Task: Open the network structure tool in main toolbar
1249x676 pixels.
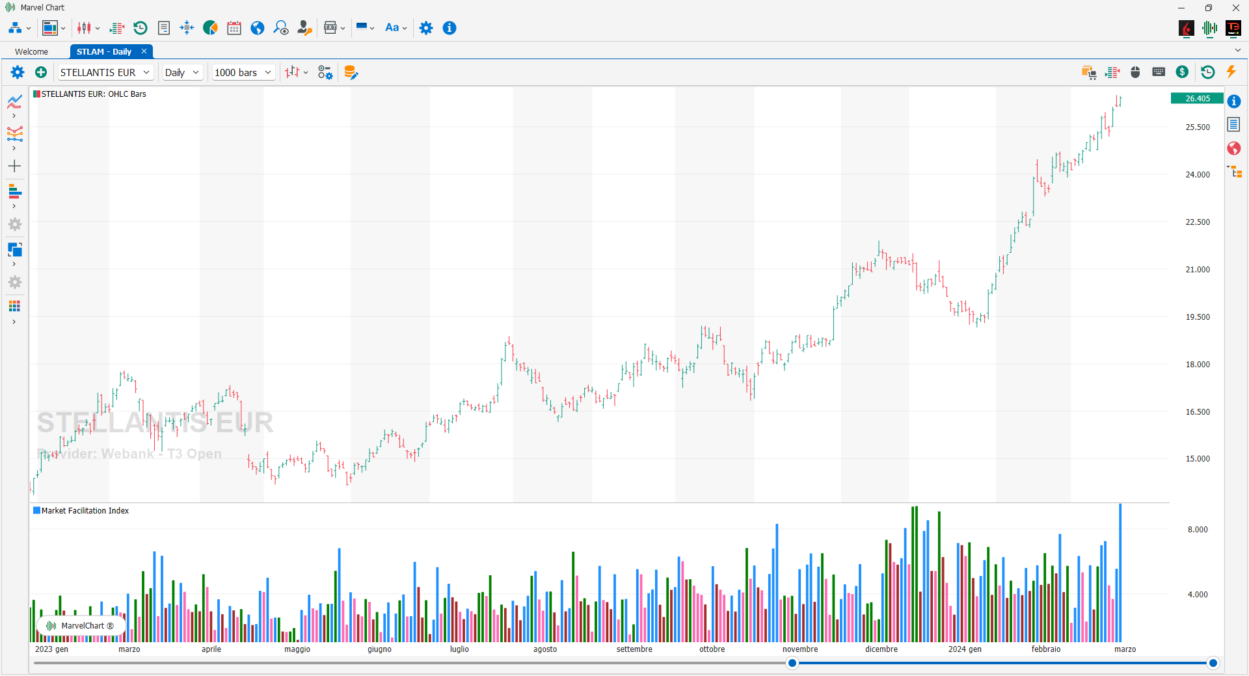Action: point(15,28)
